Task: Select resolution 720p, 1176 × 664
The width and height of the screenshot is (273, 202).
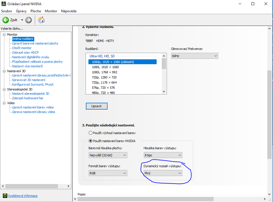Action: [x=104, y=82]
